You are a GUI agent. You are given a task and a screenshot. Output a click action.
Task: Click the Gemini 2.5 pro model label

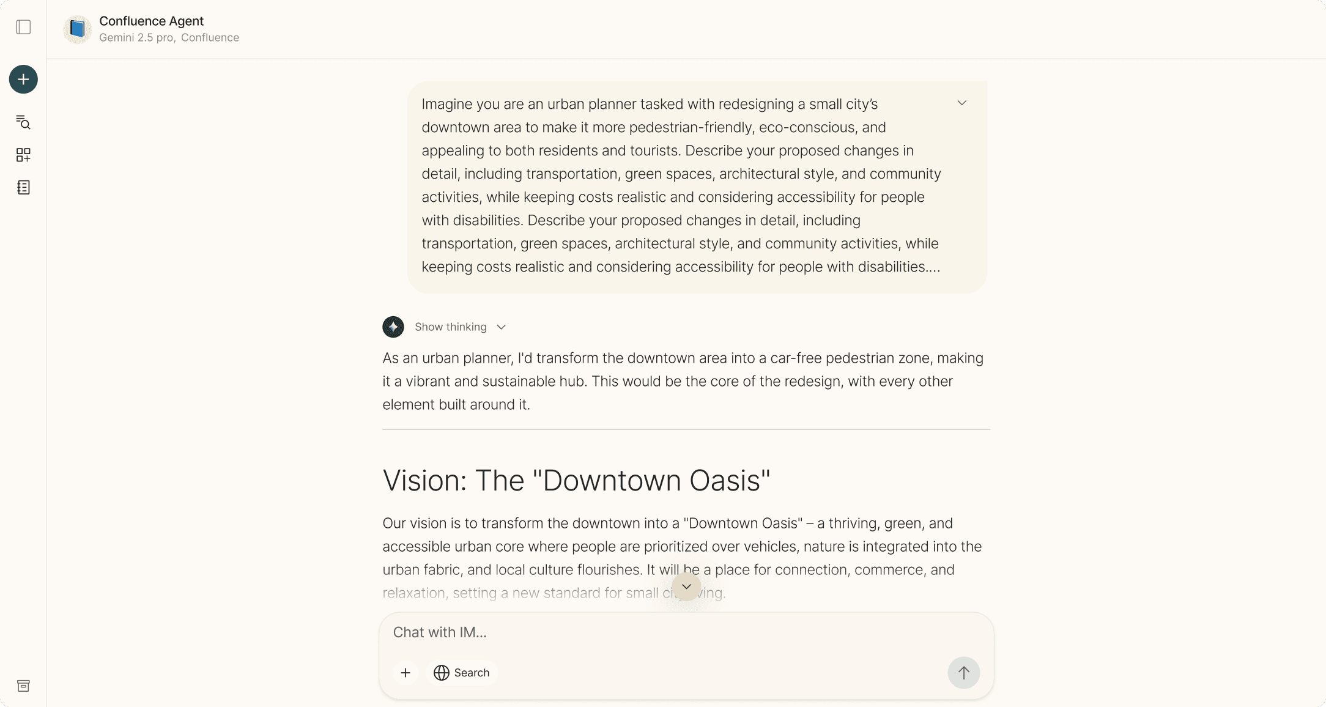[x=136, y=37]
